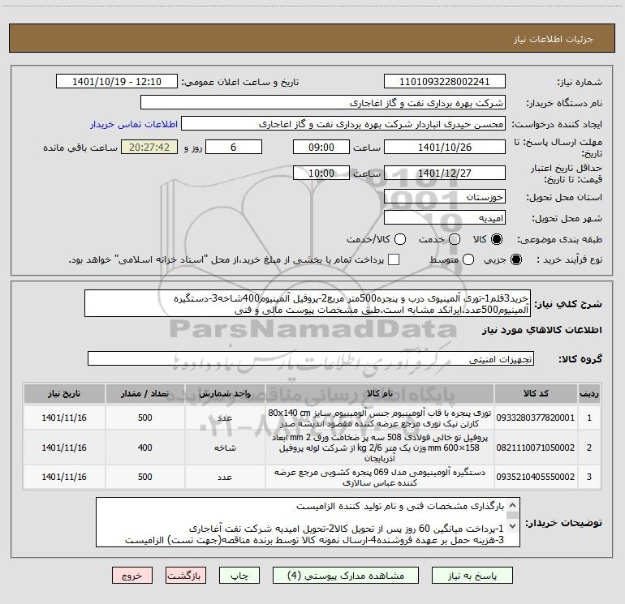Click the پاسخ به نیاز button
The height and width of the screenshot is (604, 625).
point(472,576)
